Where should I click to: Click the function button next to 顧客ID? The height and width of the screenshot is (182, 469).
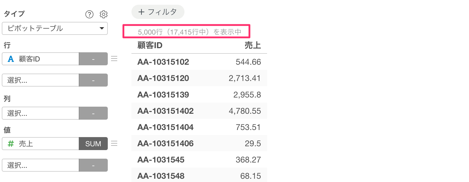(93, 59)
